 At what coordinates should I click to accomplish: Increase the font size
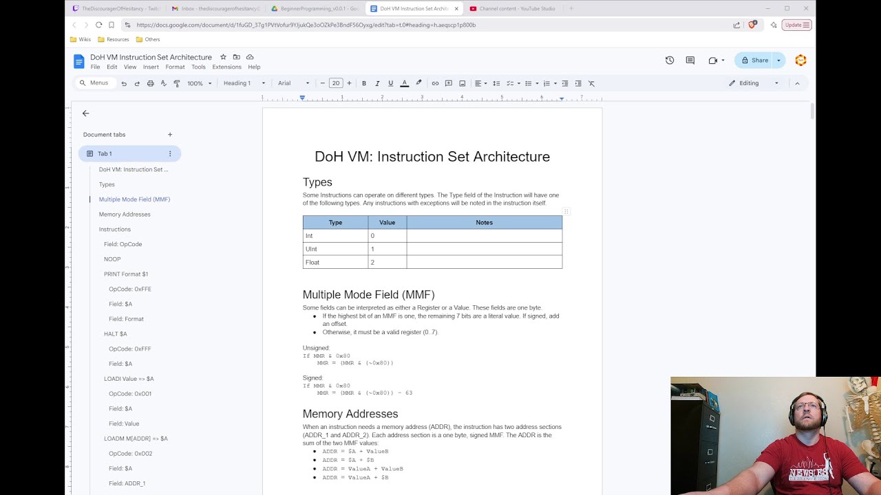pyautogui.click(x=349, y=83)
